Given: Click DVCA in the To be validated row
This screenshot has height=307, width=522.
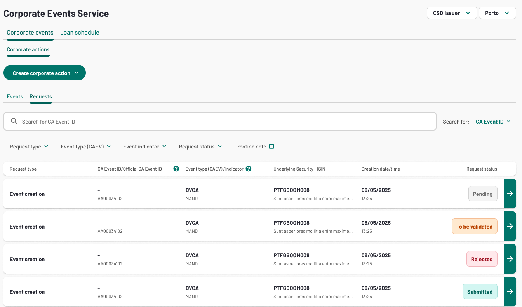Looking at the screenshot, I should click(192, 223).
